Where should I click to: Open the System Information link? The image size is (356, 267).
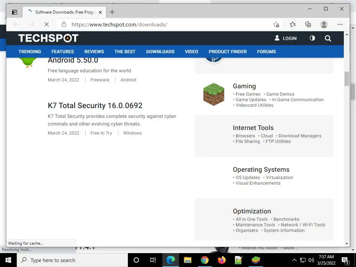click(284, 230)
